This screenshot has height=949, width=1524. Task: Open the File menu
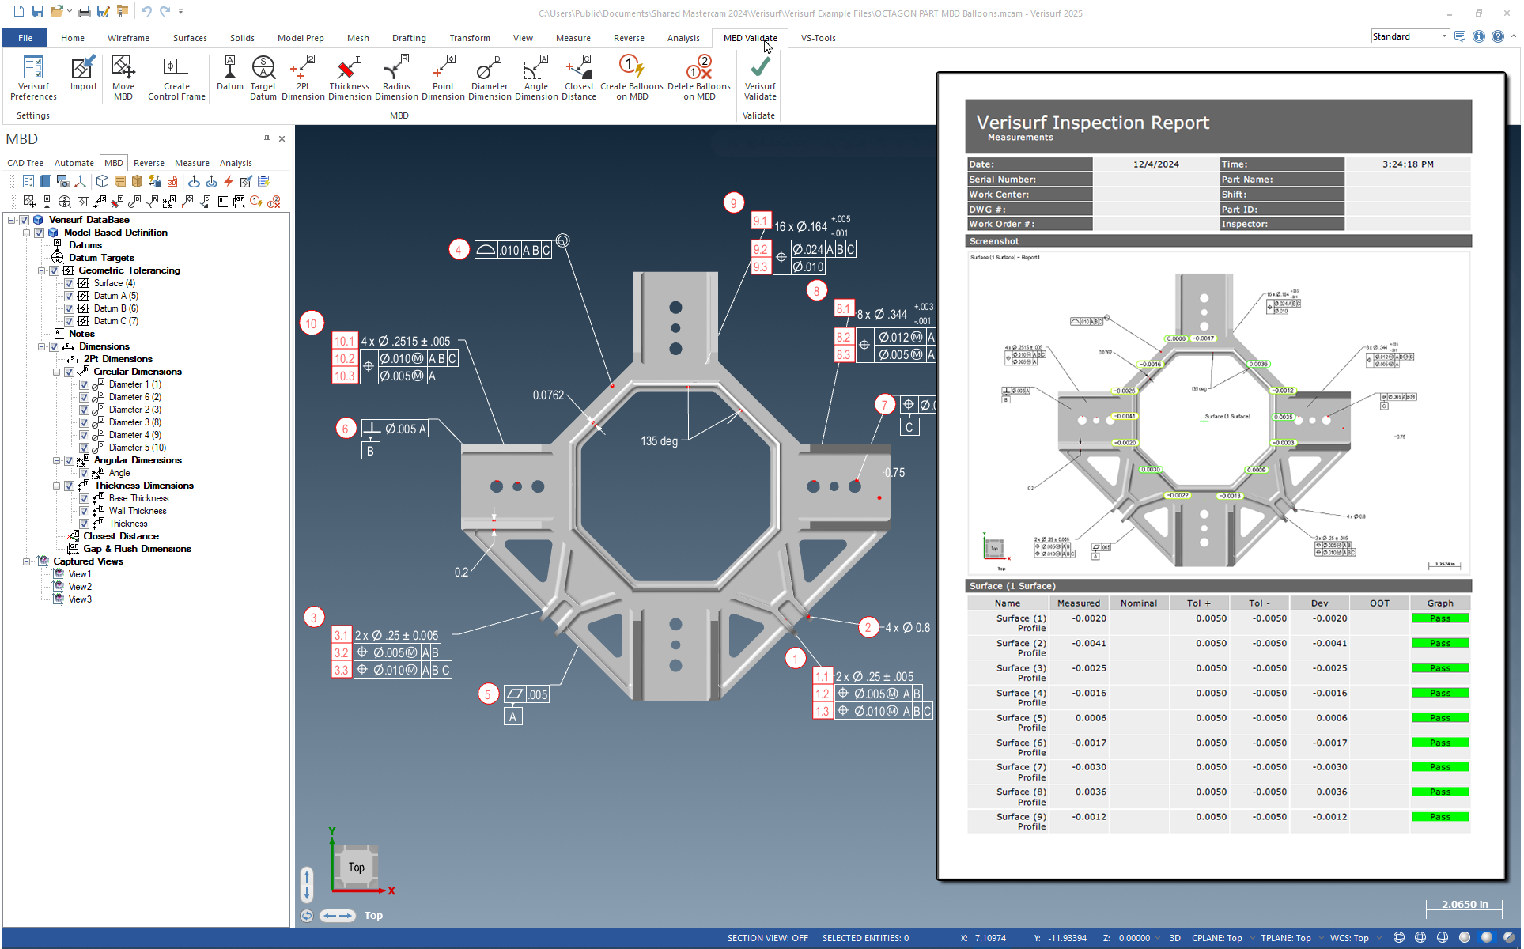coord(25,38)
